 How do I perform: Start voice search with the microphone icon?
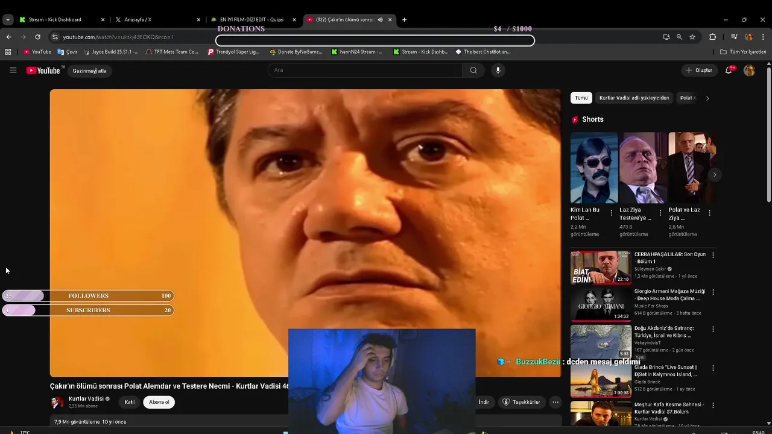click(498, 71)
